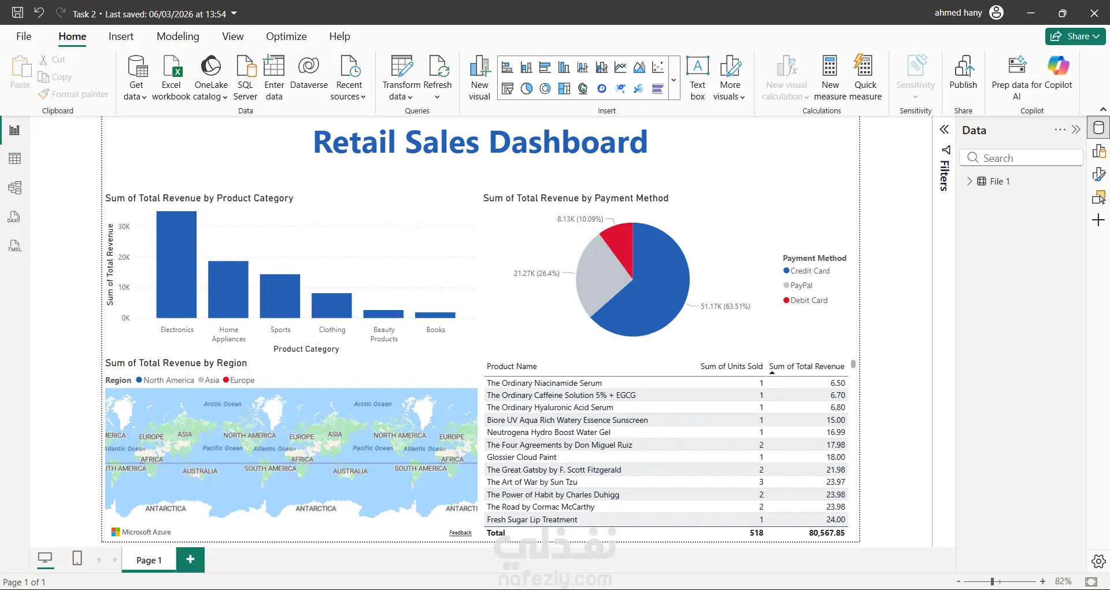
Task: Click the Undo icon in the title bar
Action: coord(39,13)
